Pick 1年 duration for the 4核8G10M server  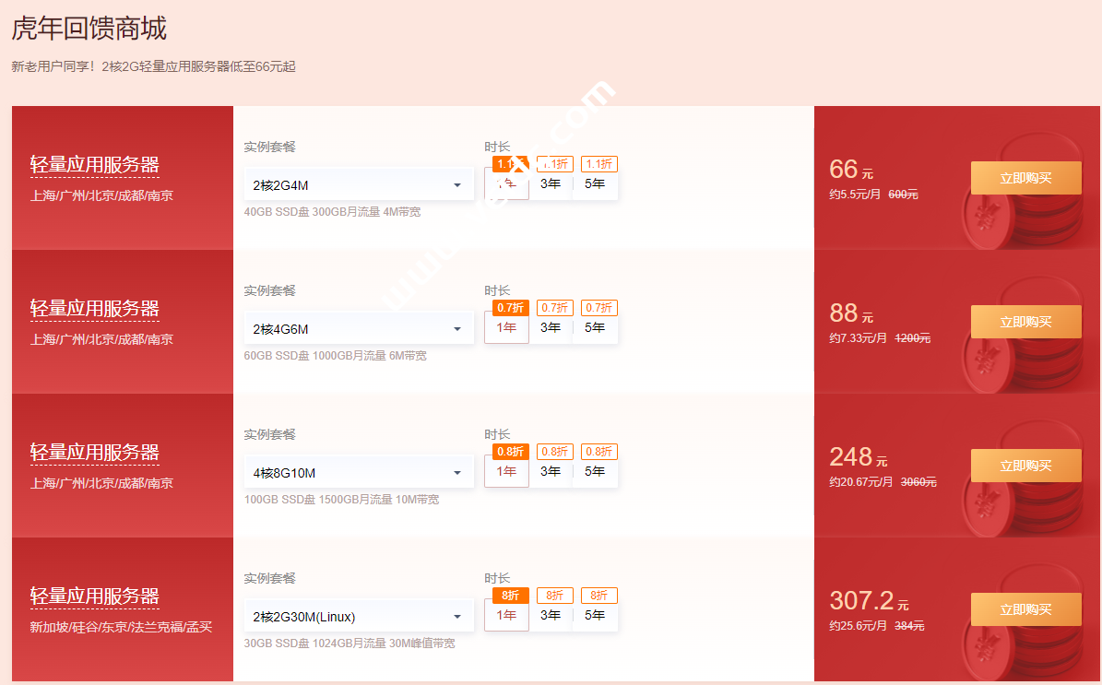coord(506,471)
